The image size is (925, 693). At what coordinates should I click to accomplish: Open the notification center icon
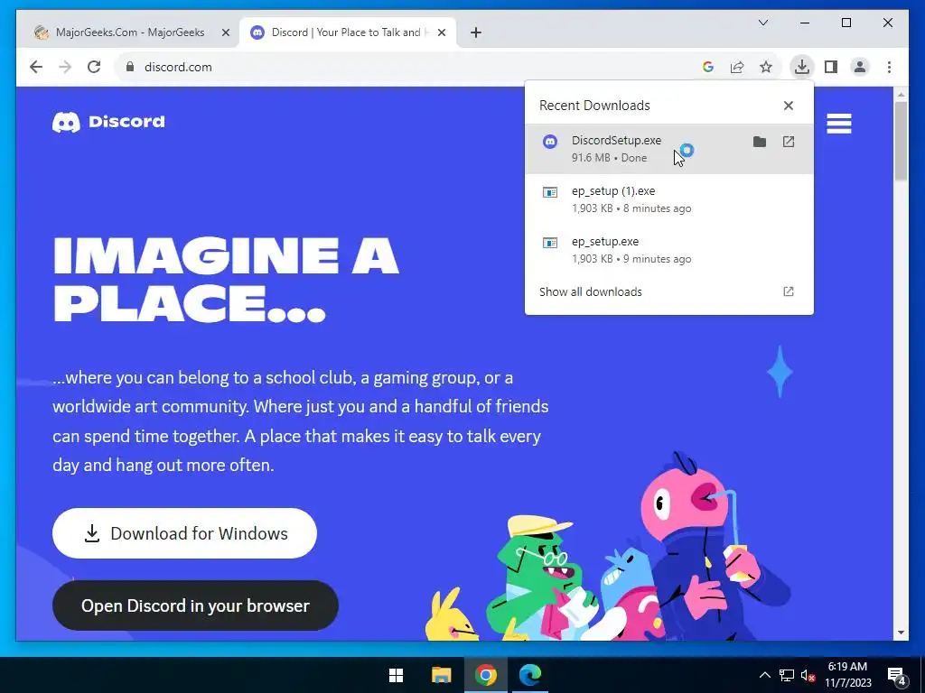point(897,676)
